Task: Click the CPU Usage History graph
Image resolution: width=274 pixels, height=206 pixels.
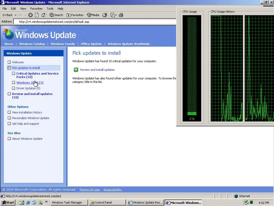Action: coord(242,68)
